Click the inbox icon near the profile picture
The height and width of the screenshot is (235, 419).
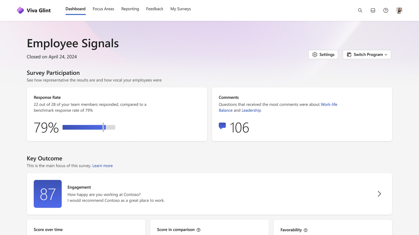pyautogui.click(x=373, y=10)
